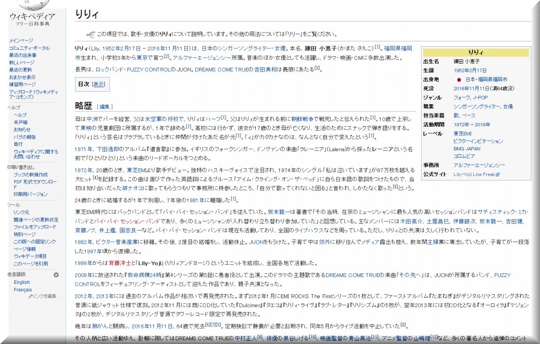Viewport: 540px width, 344px height.
Task: Open 坂本龍一 link before は著書で
Action: pyautogui.click(x=280, y=212)
